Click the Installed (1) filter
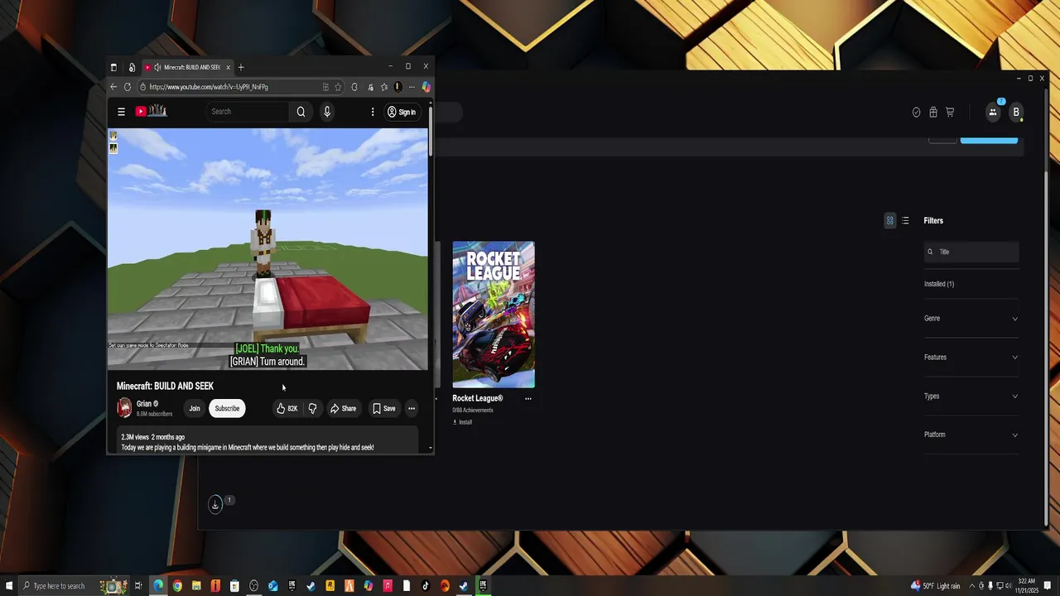Screen dimensions: 1060x596 (x=939, y=284)
